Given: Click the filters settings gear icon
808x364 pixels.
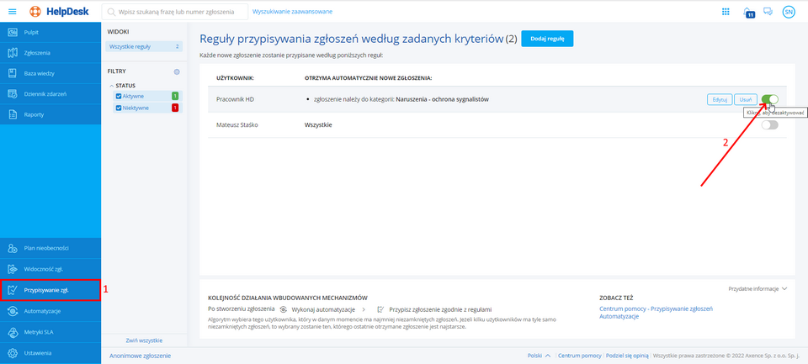Looking at the screenshot, I should 177,72.
